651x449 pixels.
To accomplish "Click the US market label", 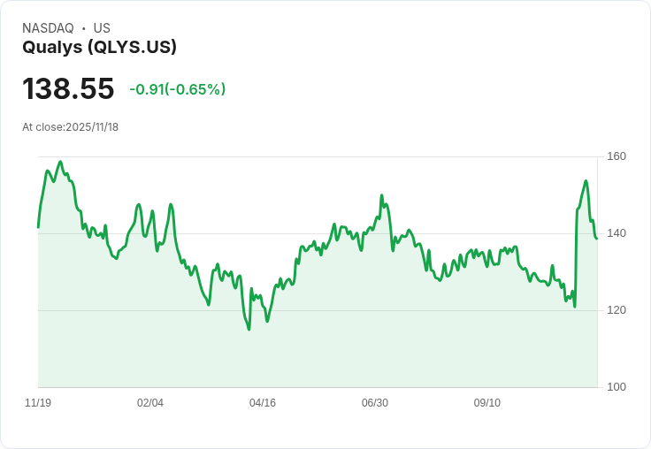I will pos(102,28).
